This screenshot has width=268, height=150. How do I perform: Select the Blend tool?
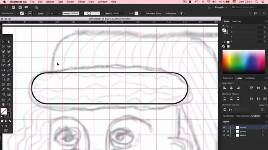(x=9, y=89)
